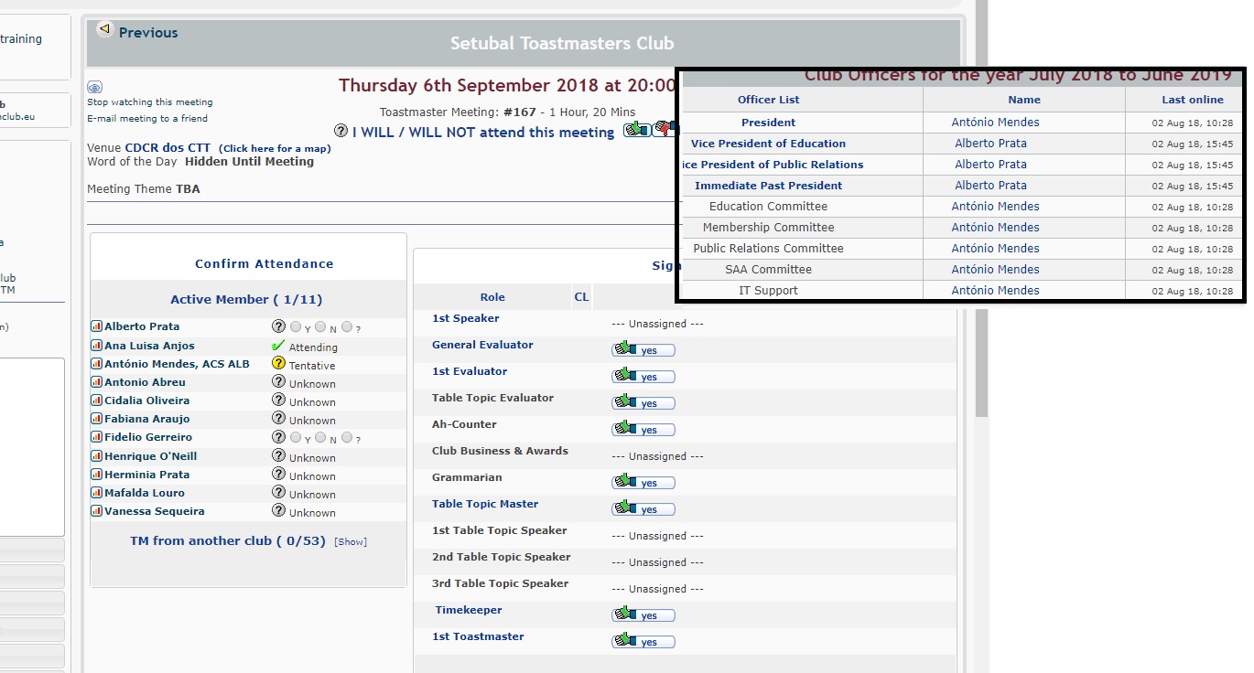Click green checkmark beside Ana Luisa Anjos
Viewport: 1254px width, 673px height.
[279, 346]
